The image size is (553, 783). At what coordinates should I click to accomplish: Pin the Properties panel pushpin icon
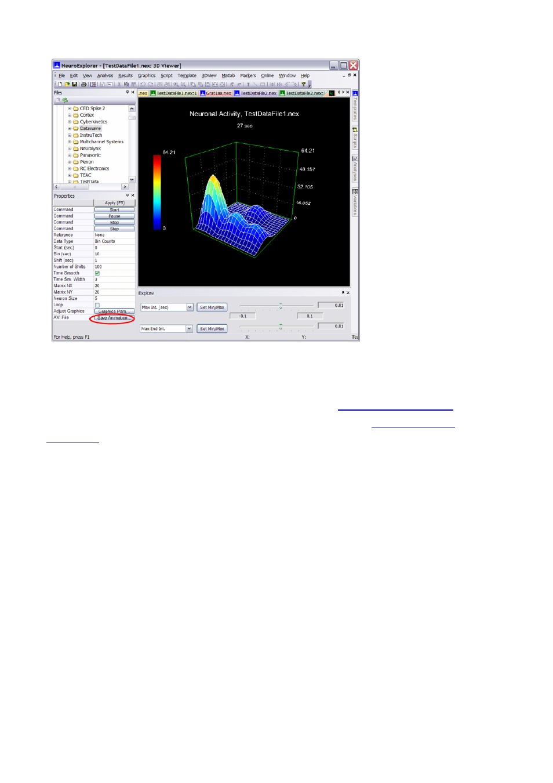pyautogui.click(x=128, y=195)
